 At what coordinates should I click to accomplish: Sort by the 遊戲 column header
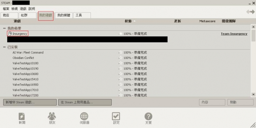17,21
